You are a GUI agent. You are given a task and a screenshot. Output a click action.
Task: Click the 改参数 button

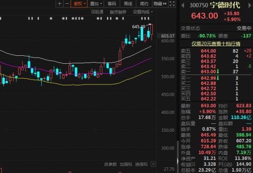[x=110, y=165]
